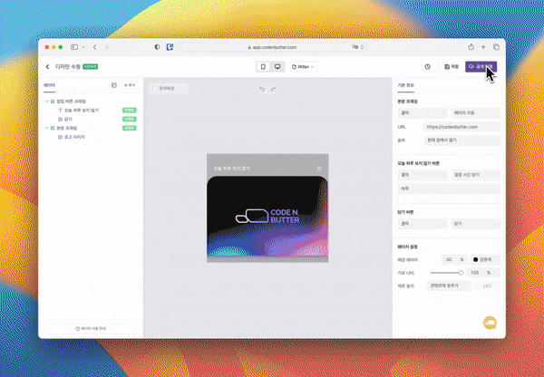Open the content-fit height mode dropdown
The width and height of the screenshot is (544, 377).
(449, 285)
